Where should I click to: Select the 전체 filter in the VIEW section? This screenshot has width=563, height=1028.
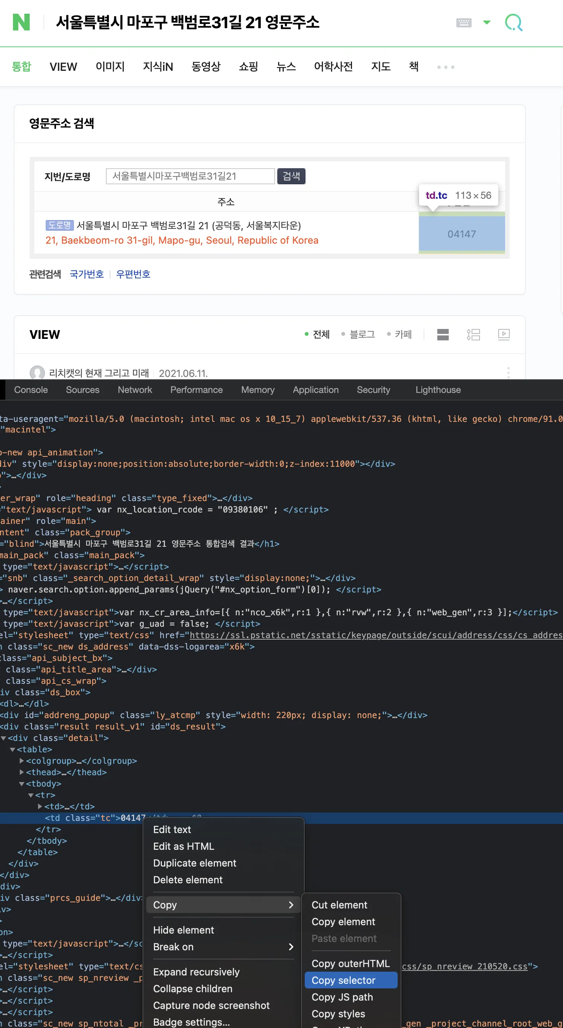pyautogui.click(x=317, y=334)
